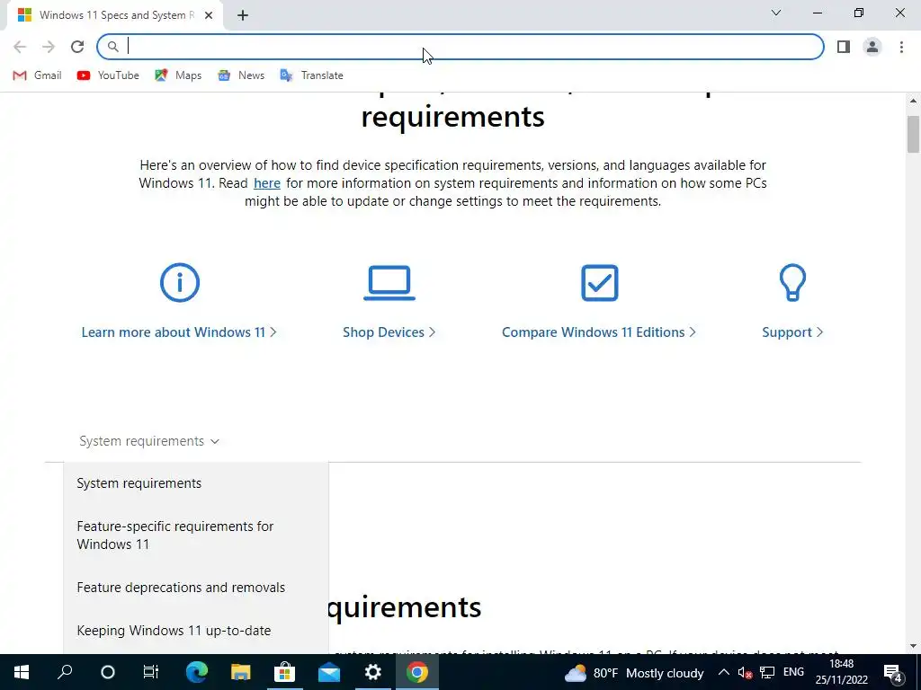Open Learn more about Windows 11 link
The image size is (921, 690).
(x=179, y=332)
